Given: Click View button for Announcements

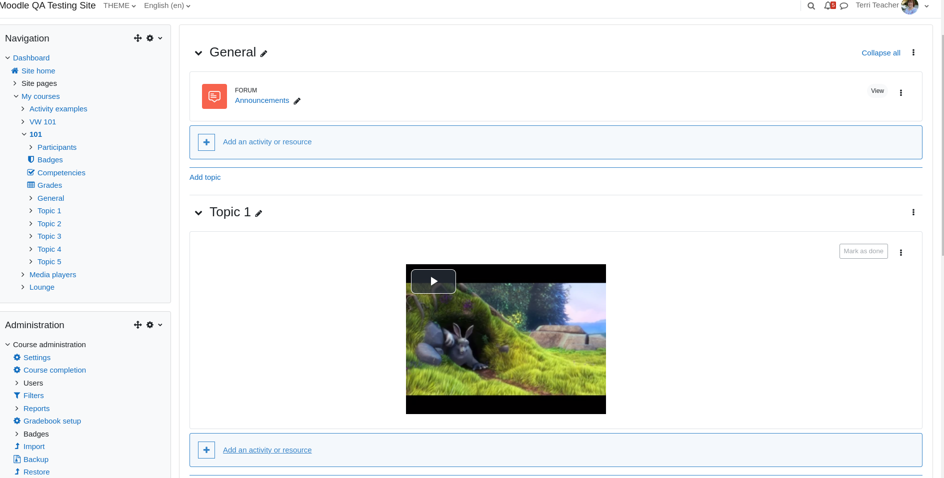Looking at the screenshot, I should point(877,91).
